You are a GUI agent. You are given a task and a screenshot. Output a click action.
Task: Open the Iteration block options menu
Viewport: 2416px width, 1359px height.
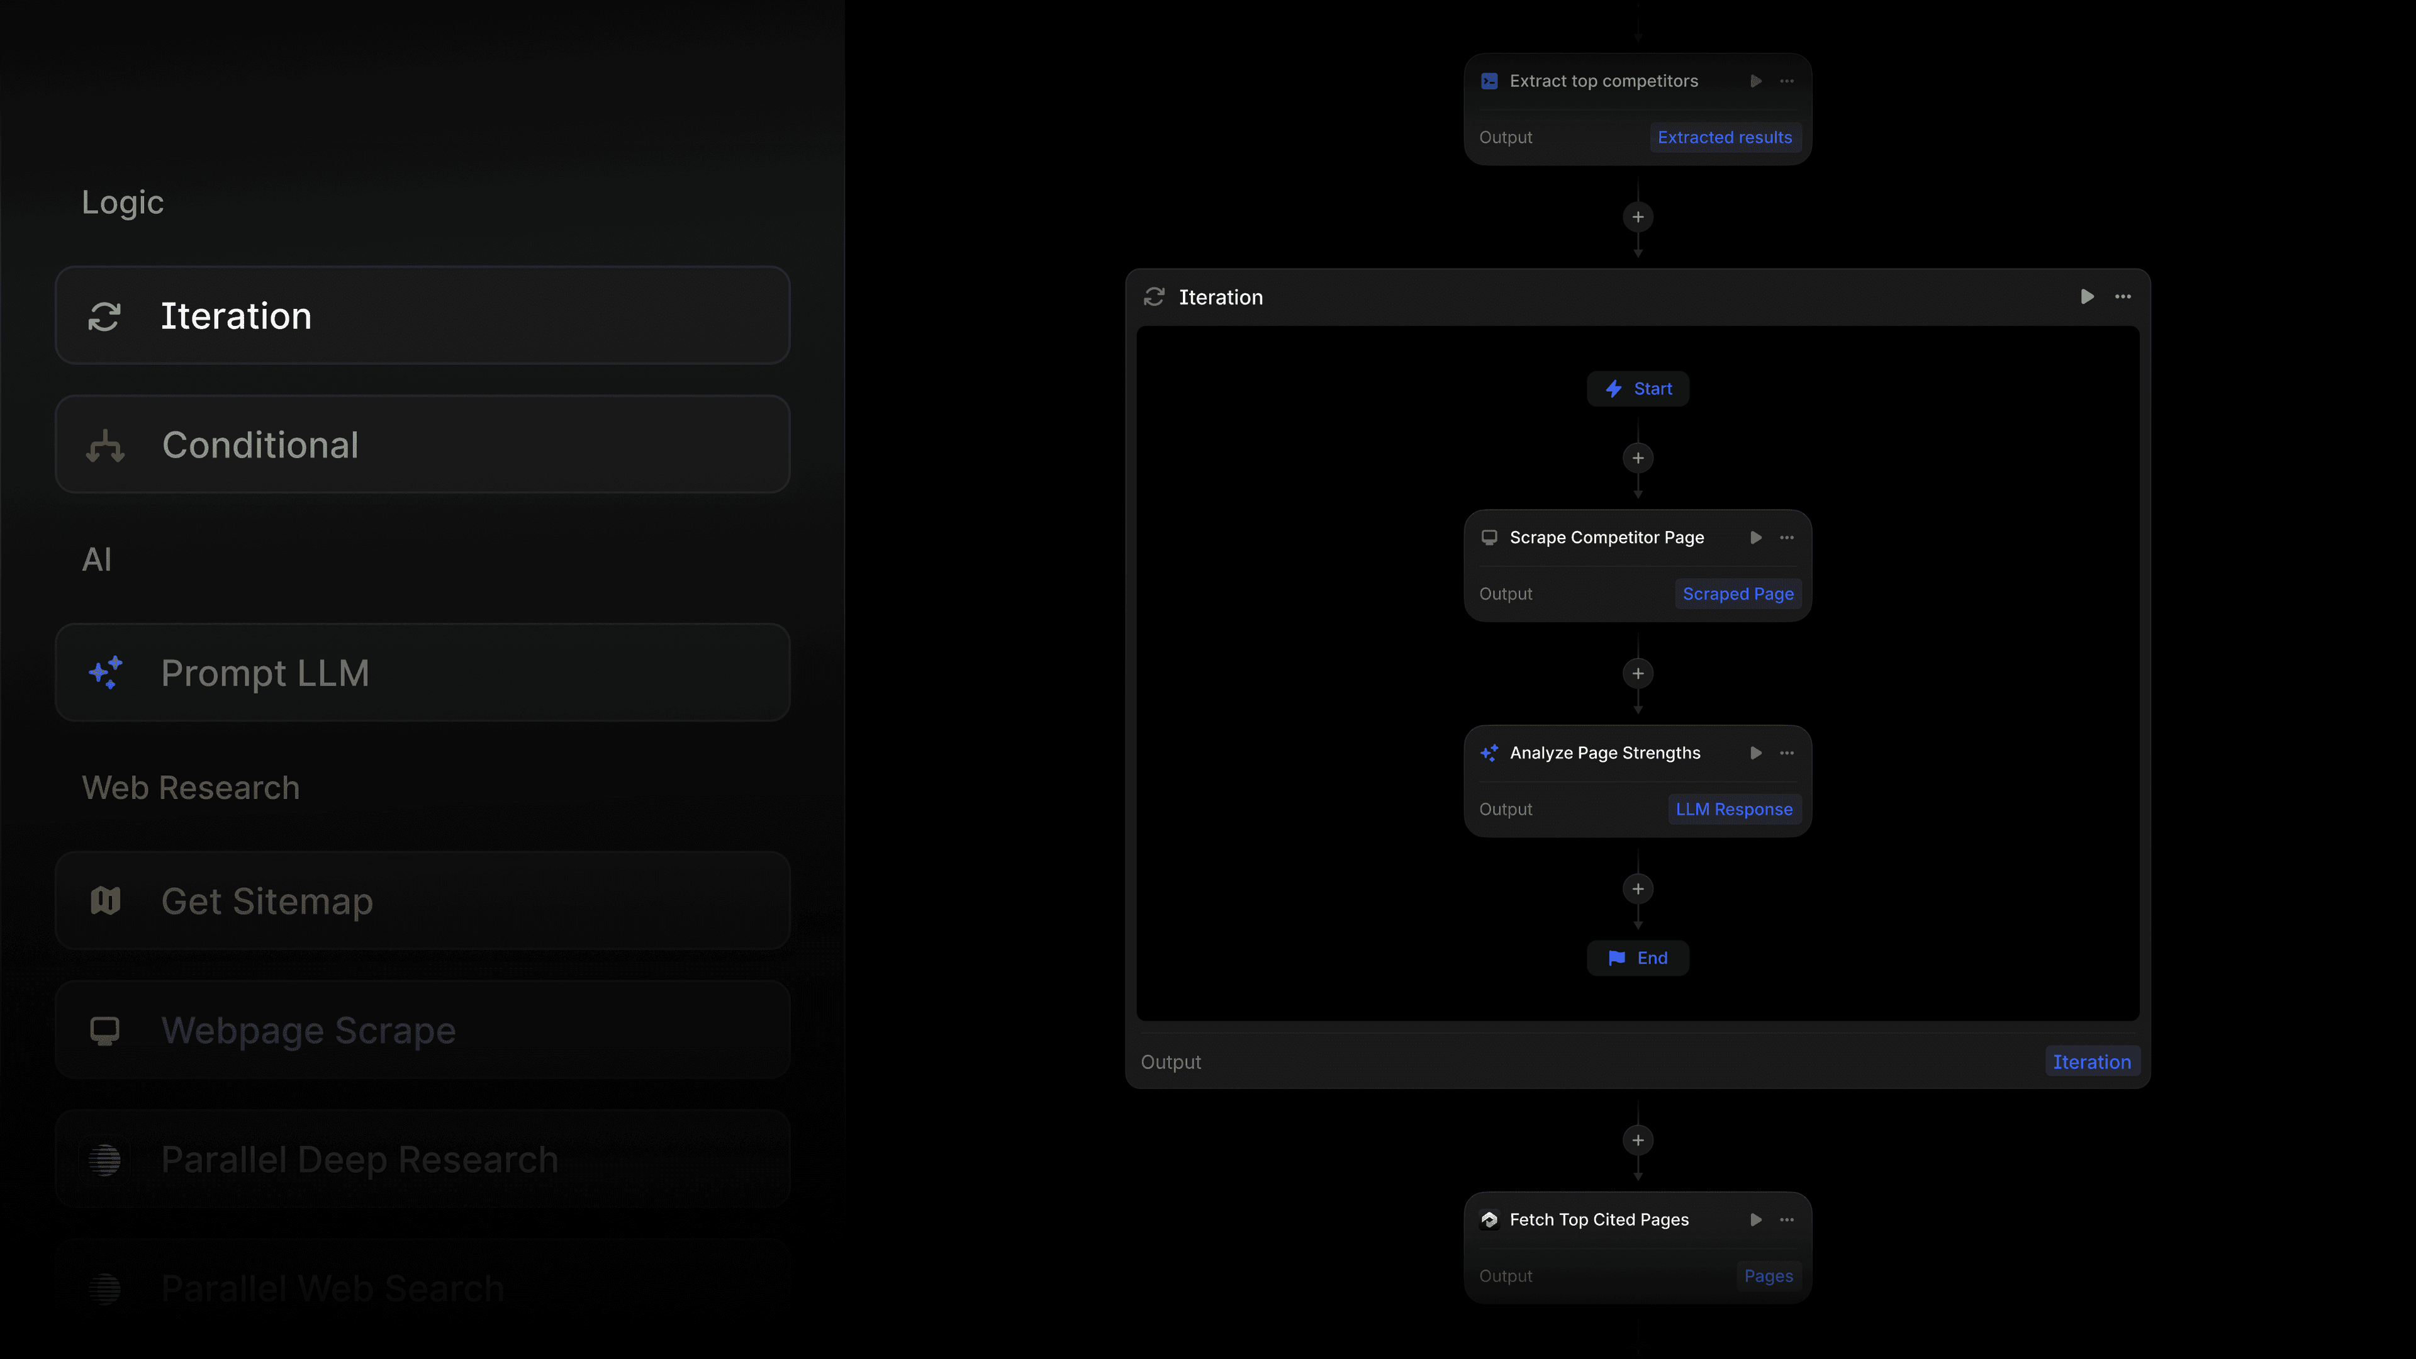tap(2123, 298)
